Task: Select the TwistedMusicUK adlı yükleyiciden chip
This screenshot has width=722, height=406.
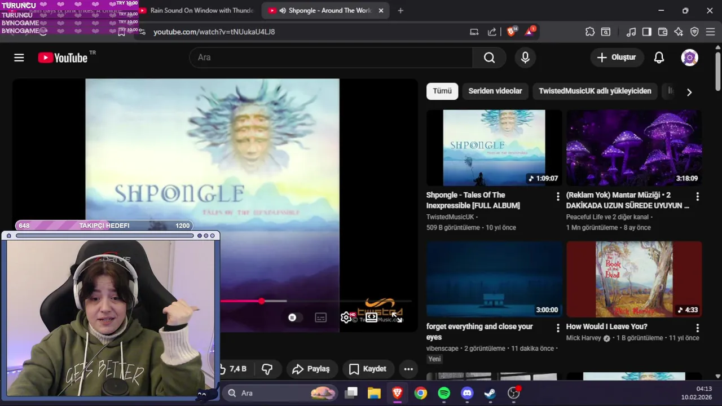Action: click(595, 91)
